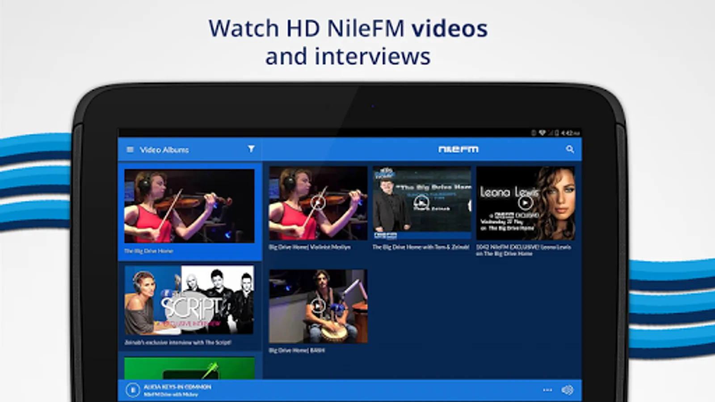Tap the filter funnel icon
The image size is (715, 402).
251,149
